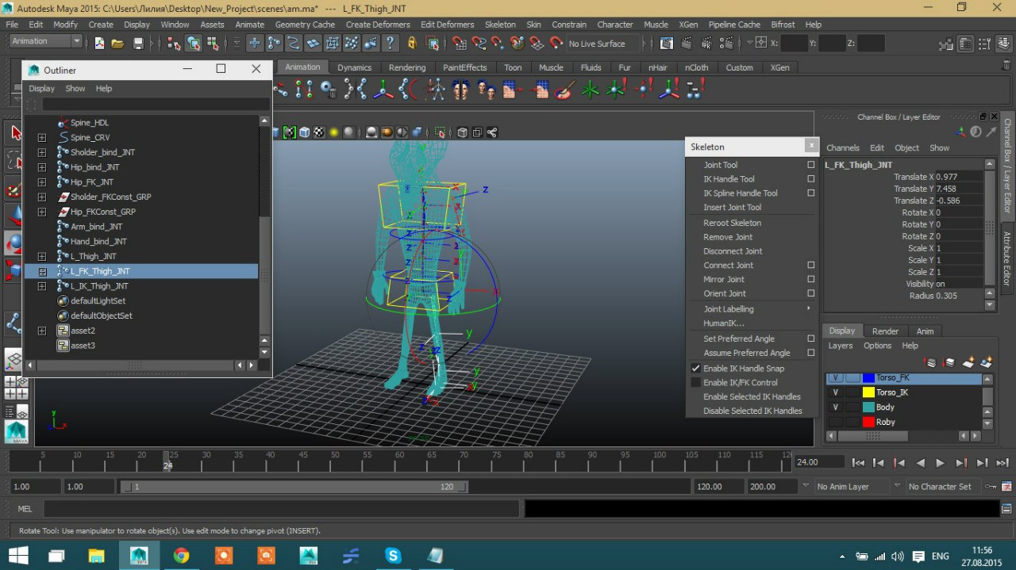Click the Translate X value field
This screenshot has width=1016, height=570.
pos(959,177)
